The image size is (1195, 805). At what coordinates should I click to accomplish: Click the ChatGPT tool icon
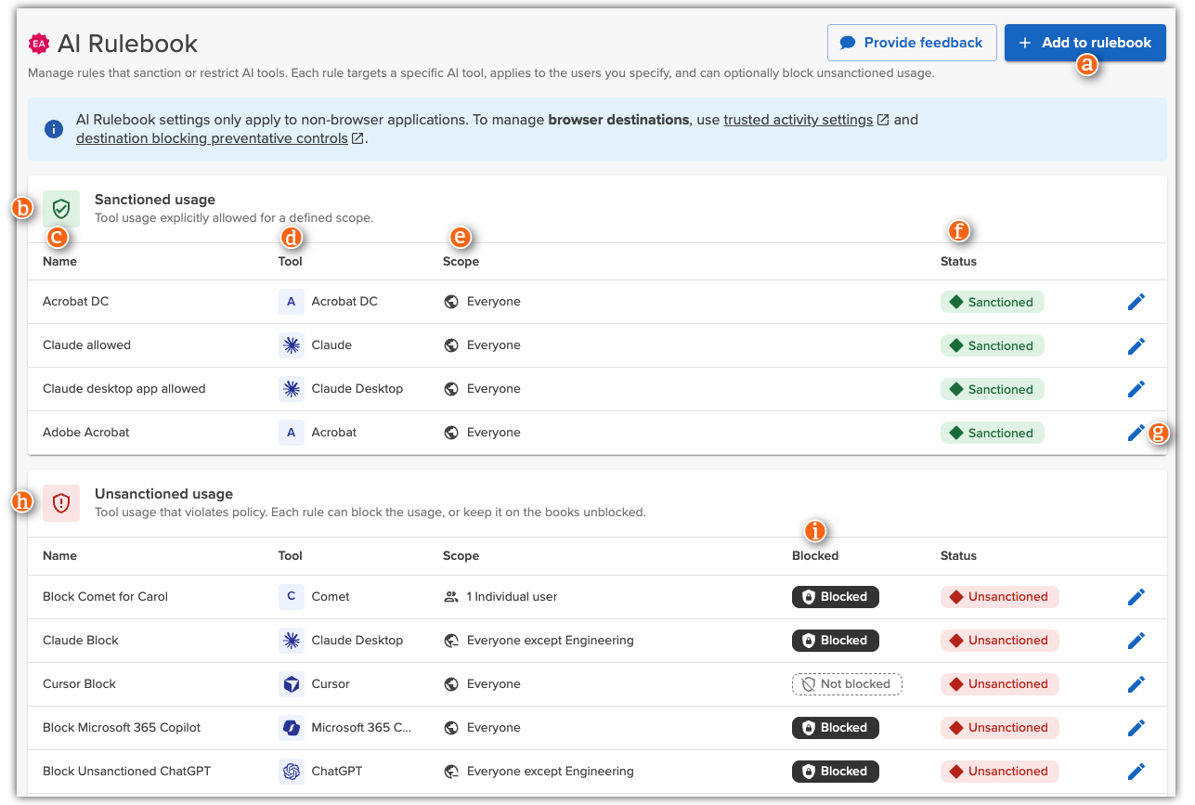pos(292,772)
